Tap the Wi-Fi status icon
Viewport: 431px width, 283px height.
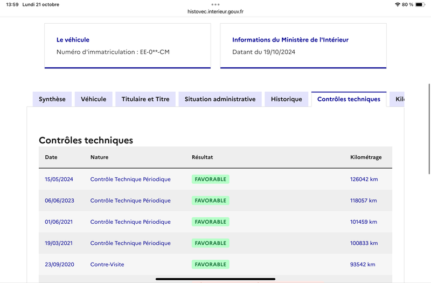pyautogui.click(x=397, y=4)
